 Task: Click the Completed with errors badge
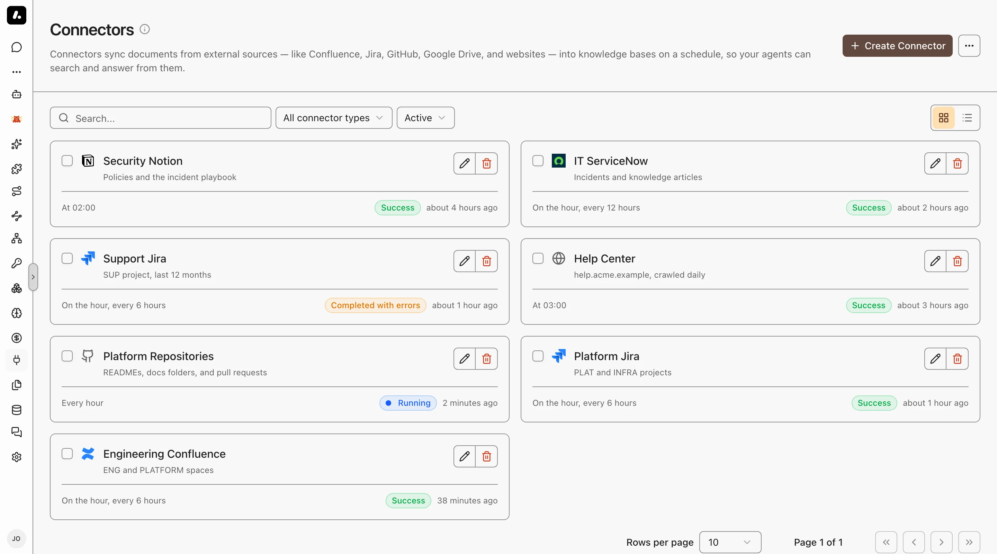pos(375,305)
